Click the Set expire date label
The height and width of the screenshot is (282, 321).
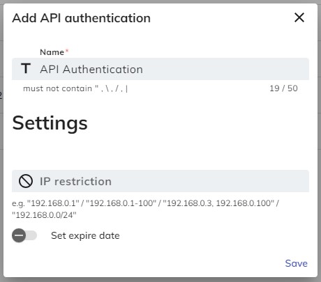pos(85,235)
